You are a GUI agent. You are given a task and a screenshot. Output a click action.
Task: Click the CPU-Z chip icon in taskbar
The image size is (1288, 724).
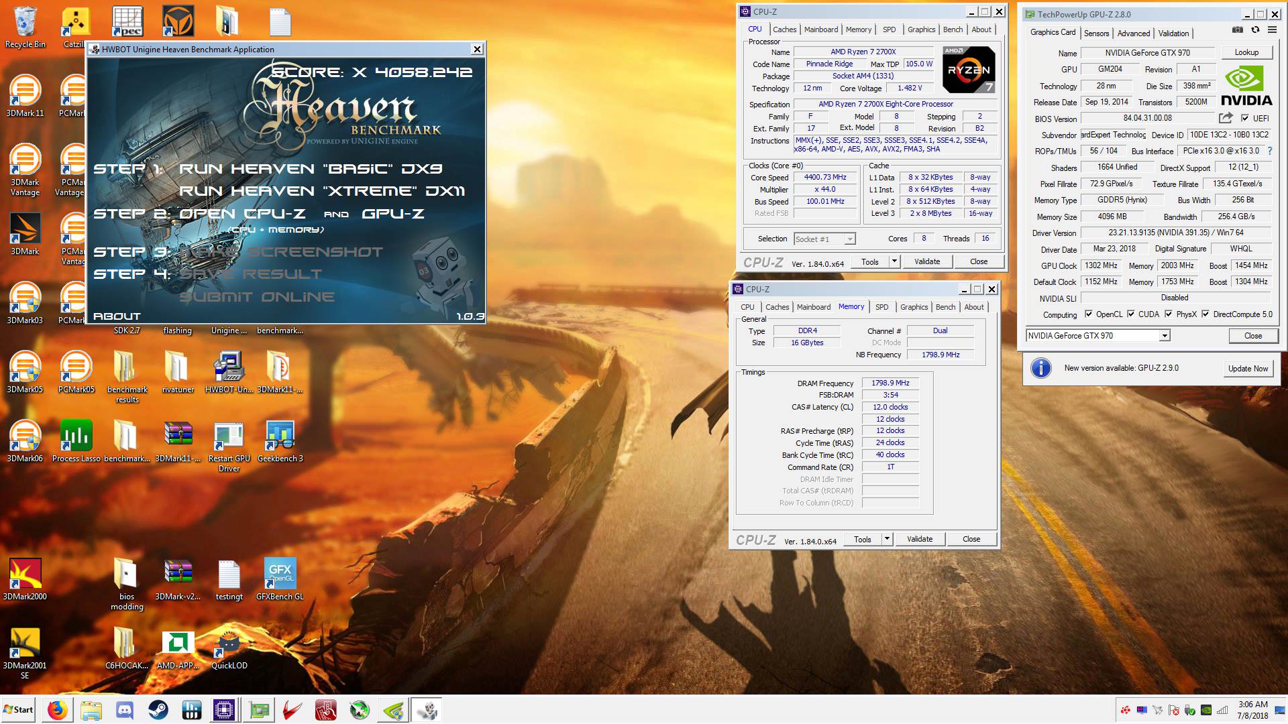[223, 710]
